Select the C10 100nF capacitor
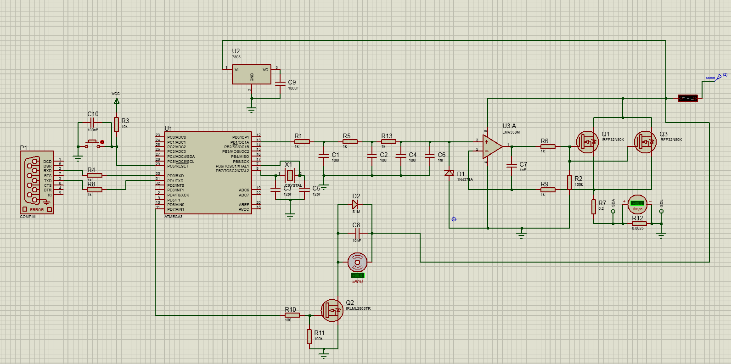 (x=93, y=123)
